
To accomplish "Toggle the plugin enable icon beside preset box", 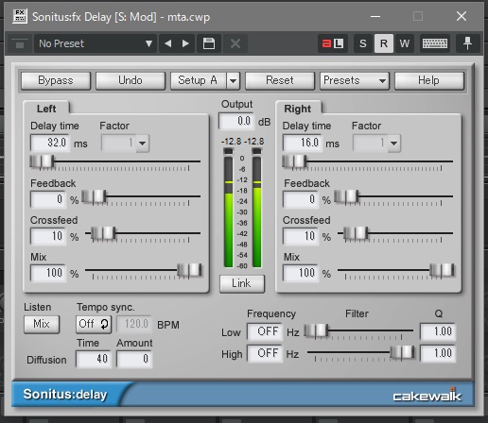I will (20, 44).
